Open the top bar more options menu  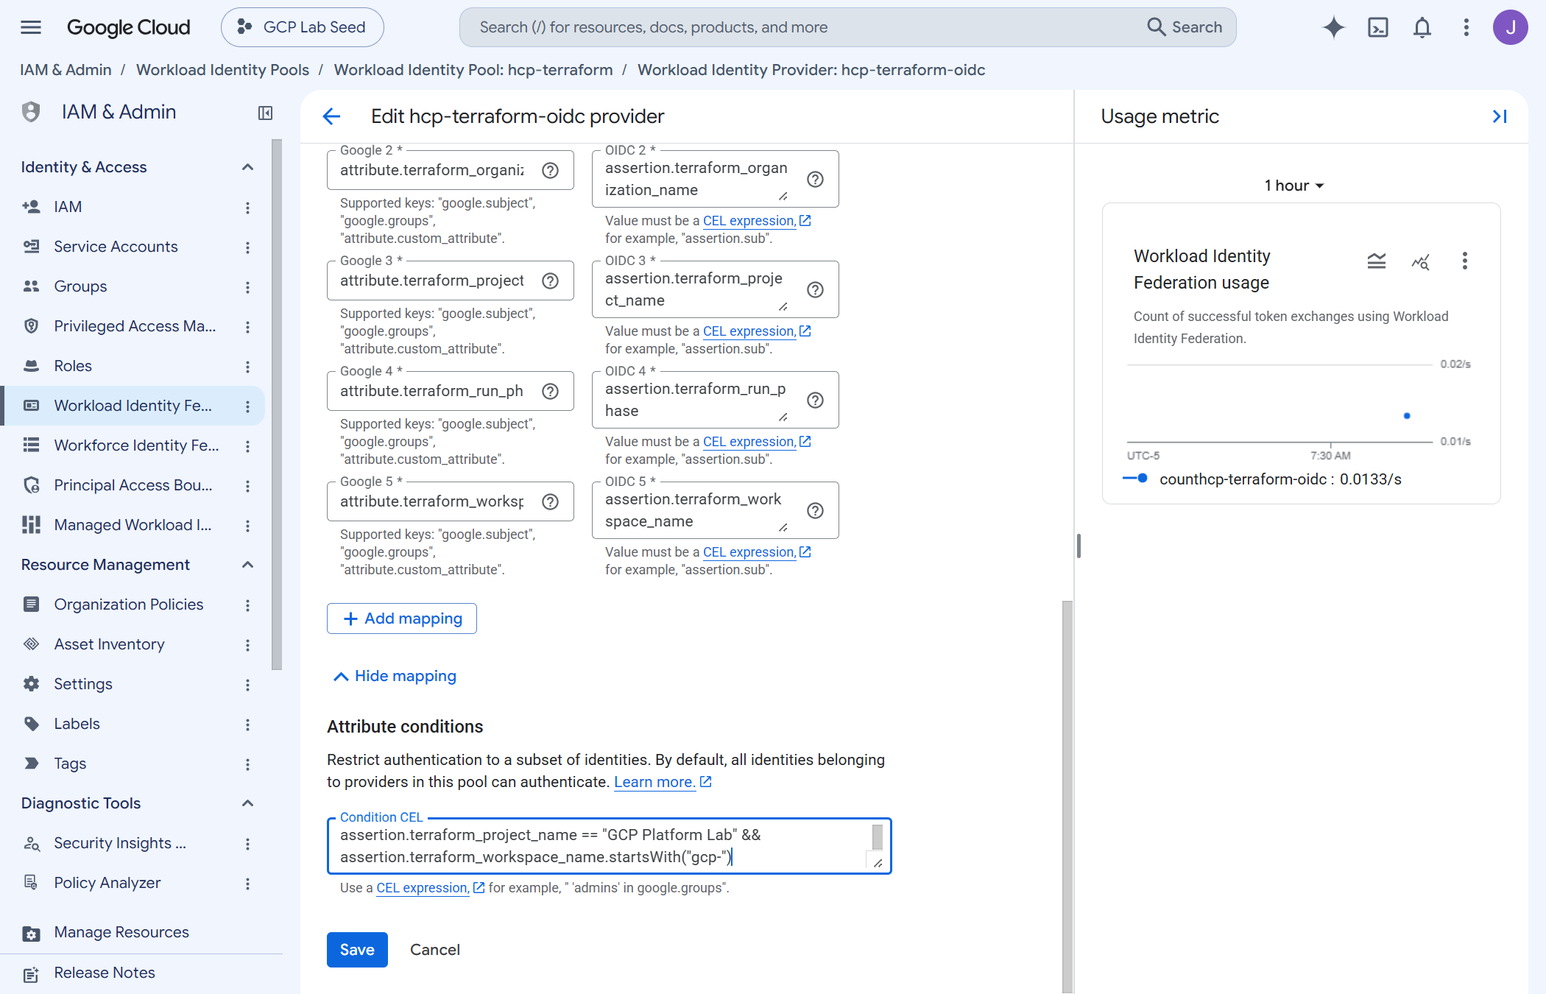point(1466,27)
